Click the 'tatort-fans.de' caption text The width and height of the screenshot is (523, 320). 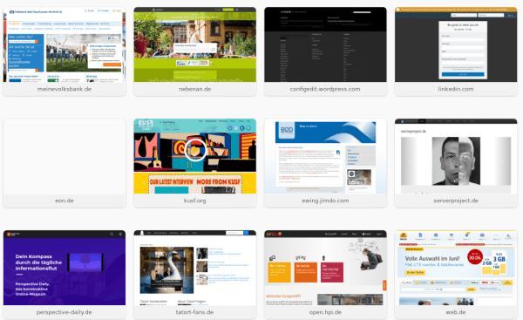point(194,312)
